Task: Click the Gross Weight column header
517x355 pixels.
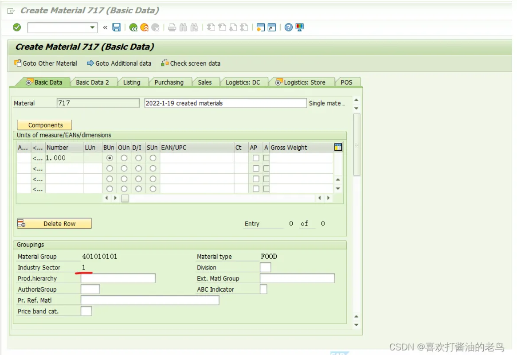Action: [301, 148]
